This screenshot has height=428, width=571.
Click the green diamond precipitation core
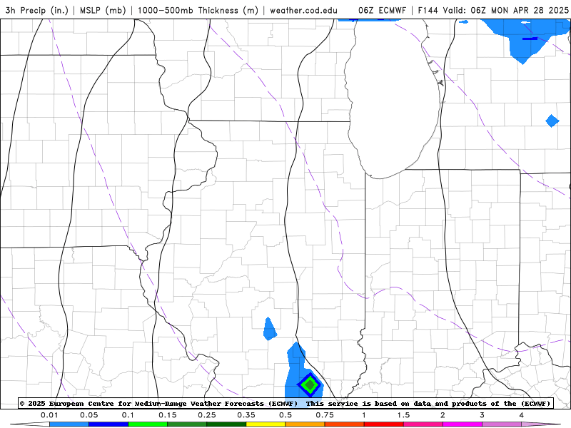tap(310, 384)
